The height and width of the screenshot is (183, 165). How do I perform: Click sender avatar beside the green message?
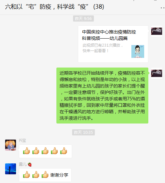click(157, 73)
